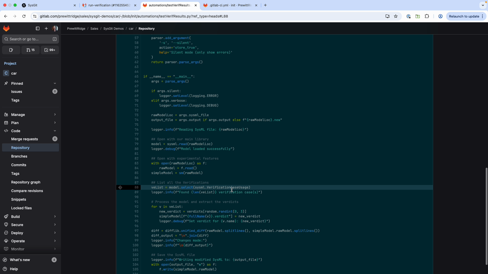Click the GitLab logo to go home
The height and width of the screenshot is (274, 488).
(6, 28)
